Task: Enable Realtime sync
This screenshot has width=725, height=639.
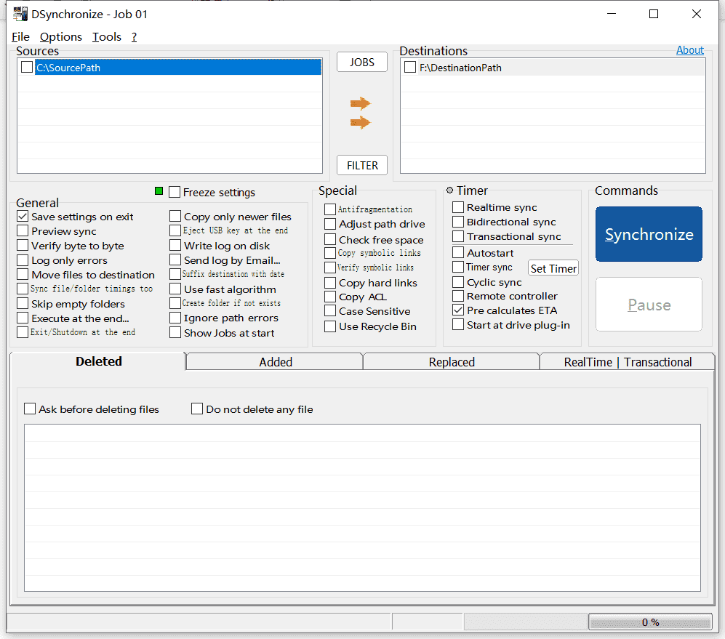Action: pyautogui.click(x=458, y=207)
